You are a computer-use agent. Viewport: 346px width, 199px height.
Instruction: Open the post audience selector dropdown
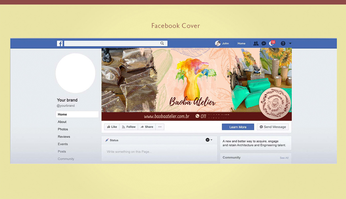(x=209, y=140)
